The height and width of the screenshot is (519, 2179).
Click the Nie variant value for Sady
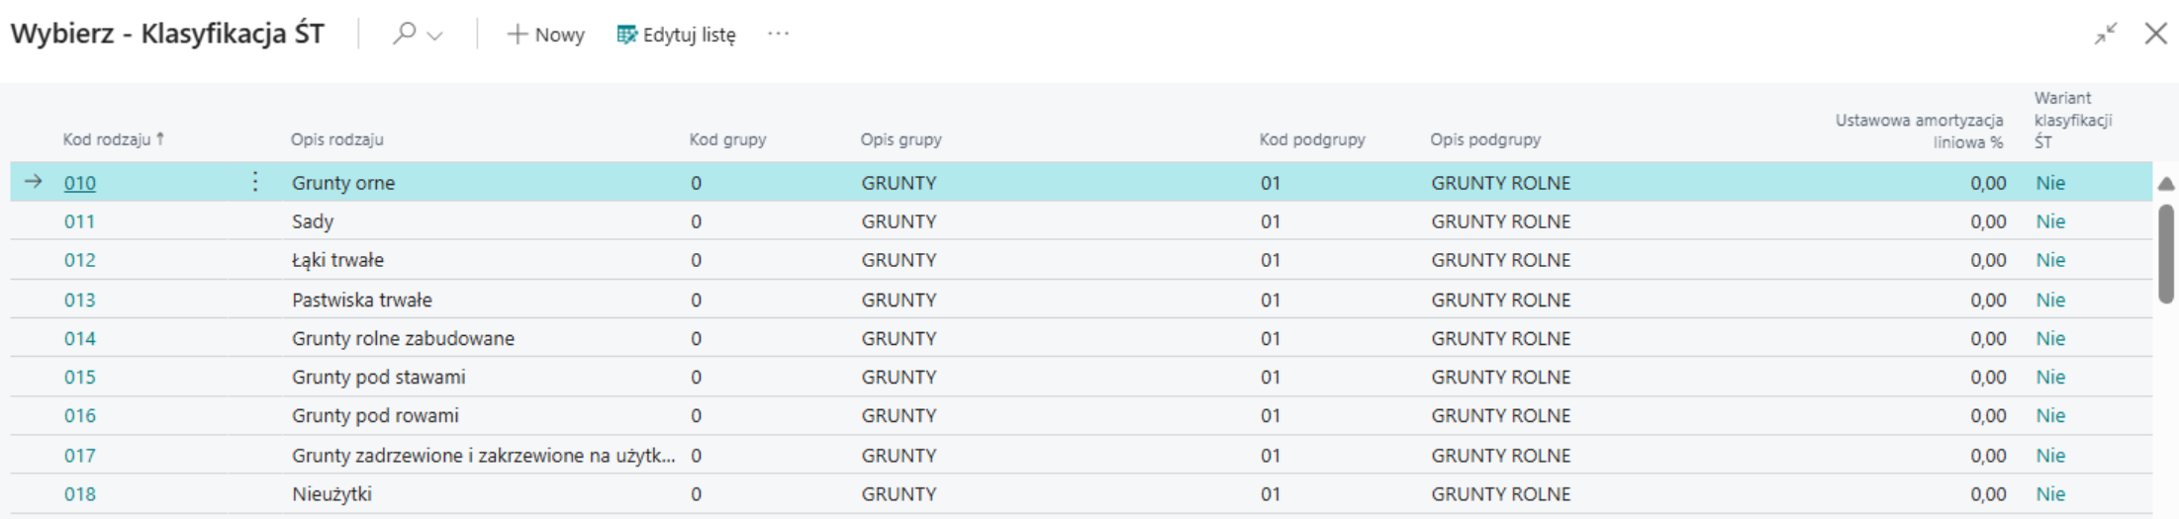[x=2050, y=221]
